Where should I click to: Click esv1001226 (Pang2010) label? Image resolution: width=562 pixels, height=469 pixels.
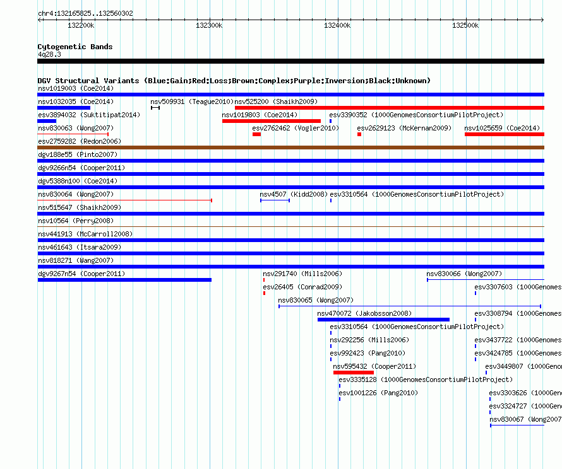coord(378,393)
